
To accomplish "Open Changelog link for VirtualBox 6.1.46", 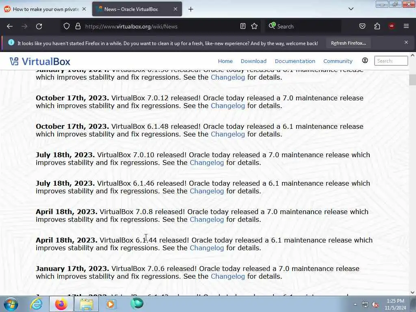I will pyautogui.click(x=207, y=191).
